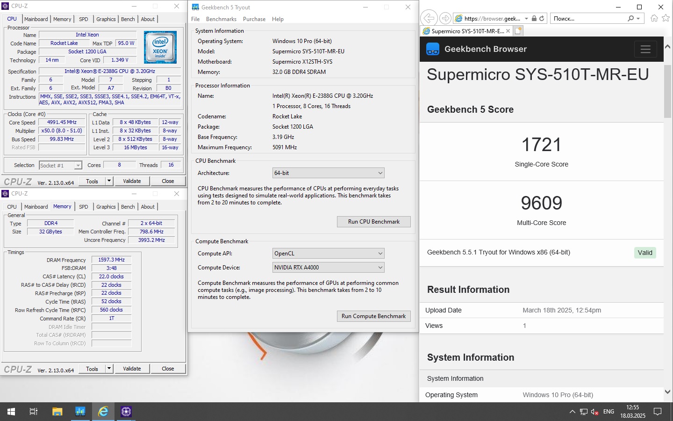Click the Intel Xeon logo in CPU-Z
This screenshot has width=673, height=421.
160,47
